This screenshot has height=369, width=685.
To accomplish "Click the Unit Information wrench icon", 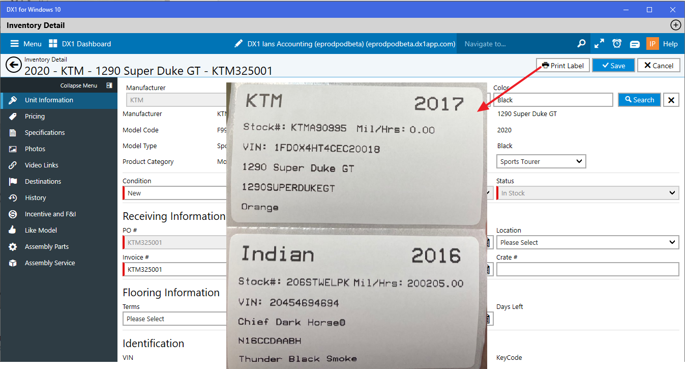I will point(13,100).
